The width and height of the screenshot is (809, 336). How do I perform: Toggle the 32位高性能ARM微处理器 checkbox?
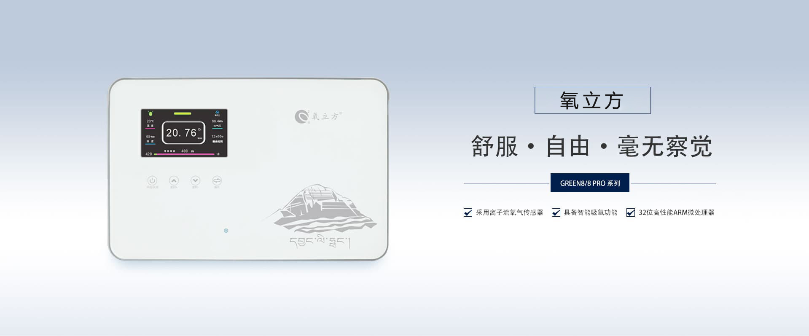coord(630,212)
